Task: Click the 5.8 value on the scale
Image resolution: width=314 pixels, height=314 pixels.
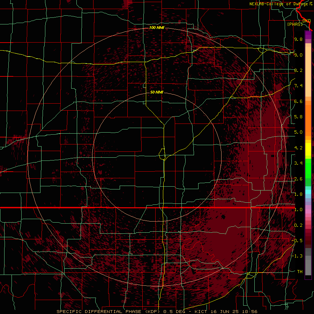Action: click(298, 117)
